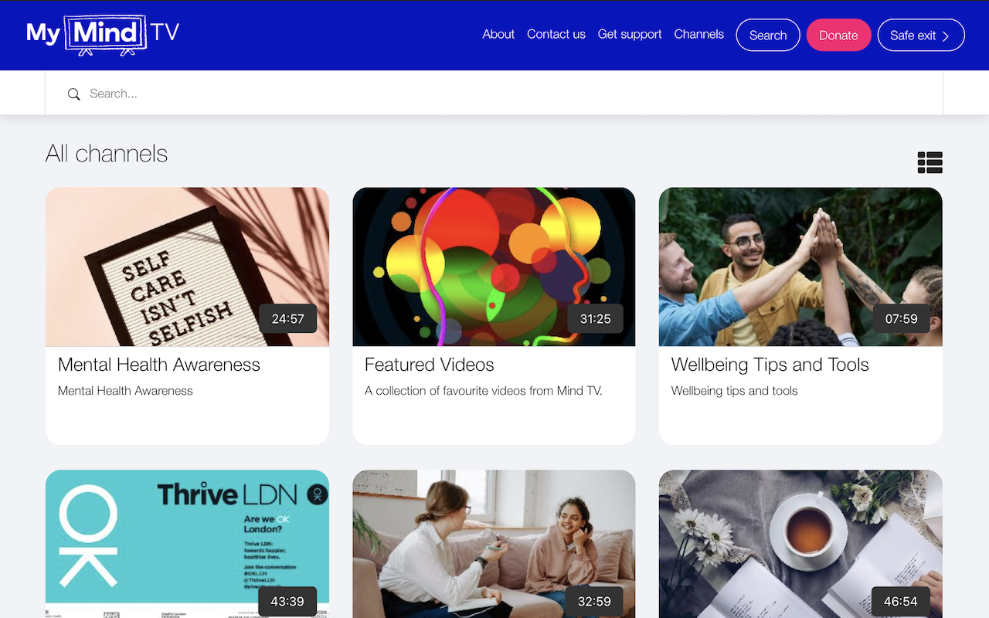
Task: Open the Thrive LDN channel thumbnail
Action: tap(187, 544)
